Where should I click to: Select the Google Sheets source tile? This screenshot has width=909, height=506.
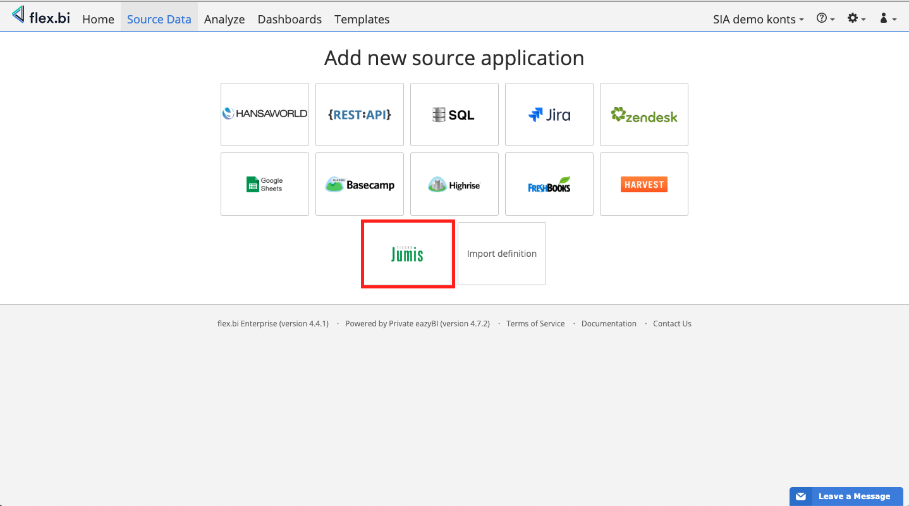[264, 184]
